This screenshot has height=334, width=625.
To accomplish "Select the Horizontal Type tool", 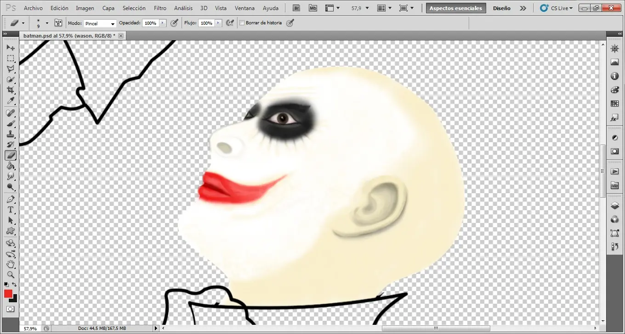I will pyautogui.click(x=10, y=209).
